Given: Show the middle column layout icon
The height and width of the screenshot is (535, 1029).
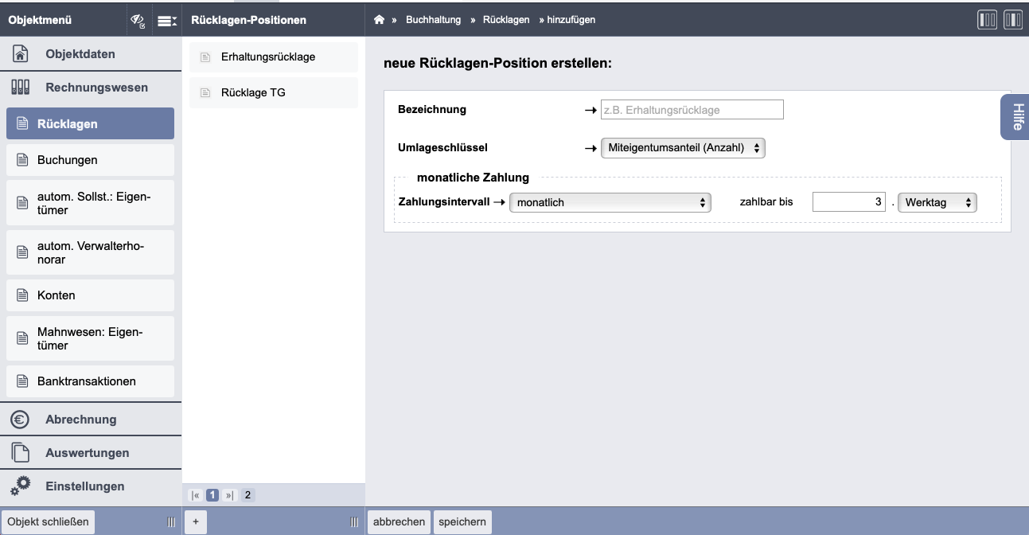Looking at the screenshot, I should (1012, 20).
